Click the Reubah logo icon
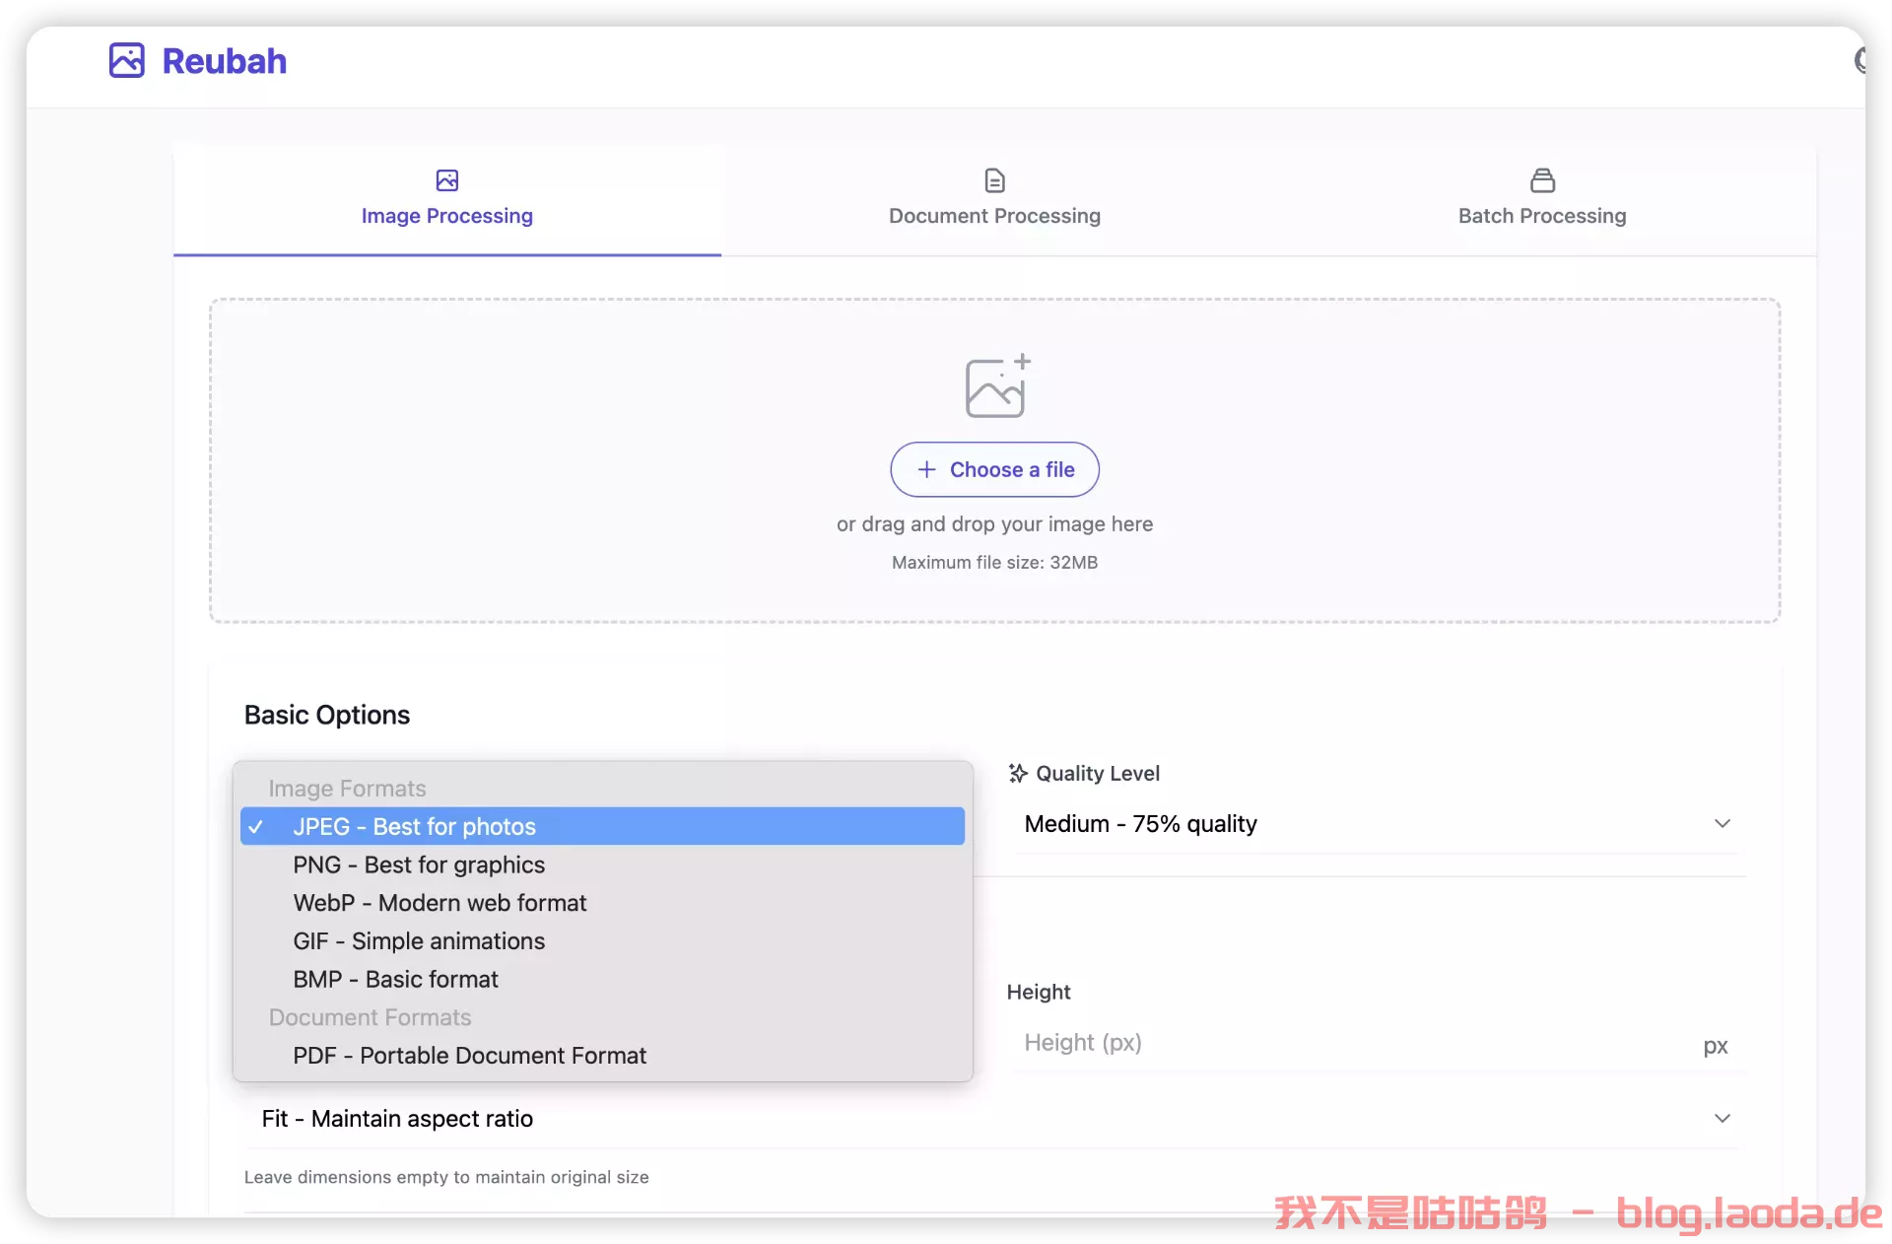The image size is (1892, 1244). (126, 61)
